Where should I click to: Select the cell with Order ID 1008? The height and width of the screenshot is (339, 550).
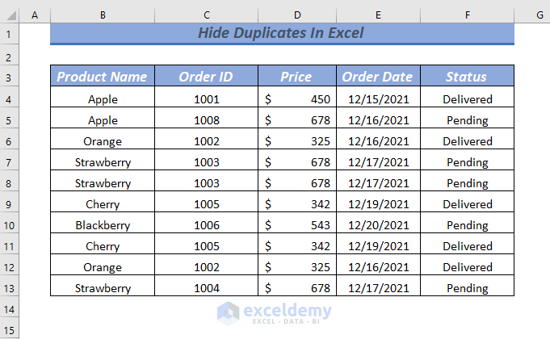point(207,120)
